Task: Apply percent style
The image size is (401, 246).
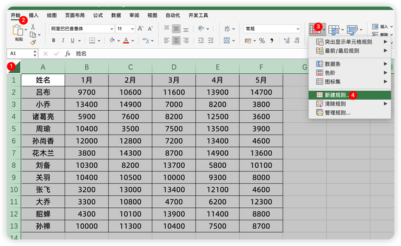Action: [262, 40]
